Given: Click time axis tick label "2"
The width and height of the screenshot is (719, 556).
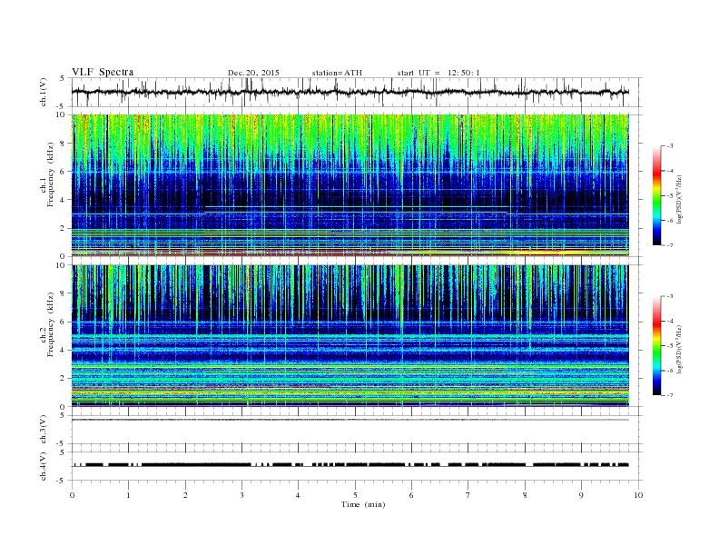Looking at the screenshot, I should click(185, 495).
